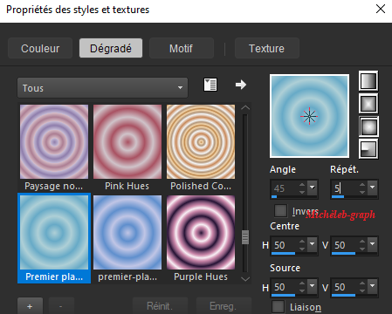Enable the Inverser checkbox
The width and height of the screenshot is (392, 314).
tap(280, 211)
